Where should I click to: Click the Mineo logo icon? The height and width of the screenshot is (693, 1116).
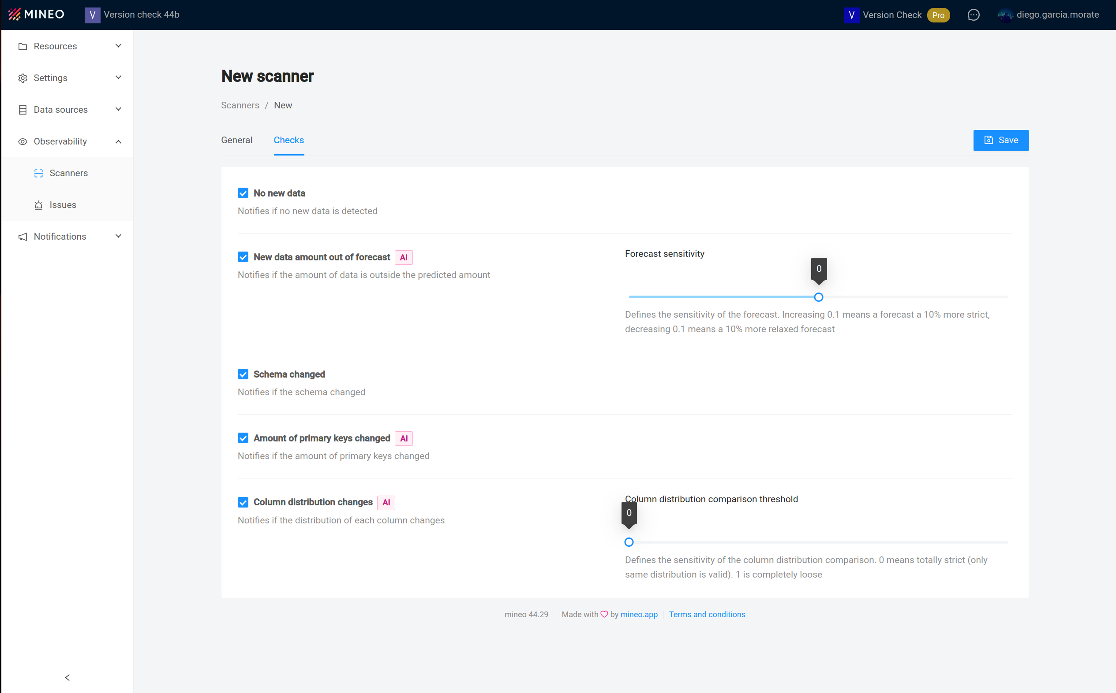click(14, 14)
